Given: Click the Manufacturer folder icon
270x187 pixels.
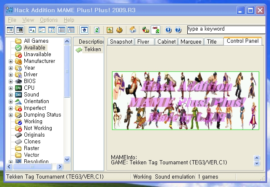Looking at the screenshot, I should pyautogui.click(x=18, y=61).
